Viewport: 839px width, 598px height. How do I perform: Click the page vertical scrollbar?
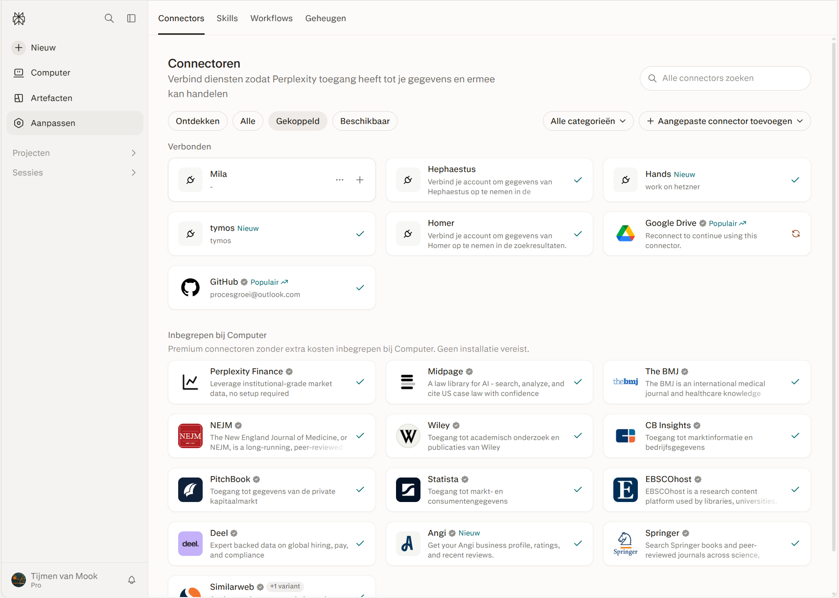coord(834,297)
